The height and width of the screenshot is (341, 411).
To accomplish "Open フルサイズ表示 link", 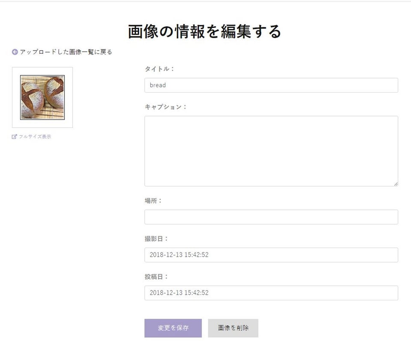I will (35, 137).
